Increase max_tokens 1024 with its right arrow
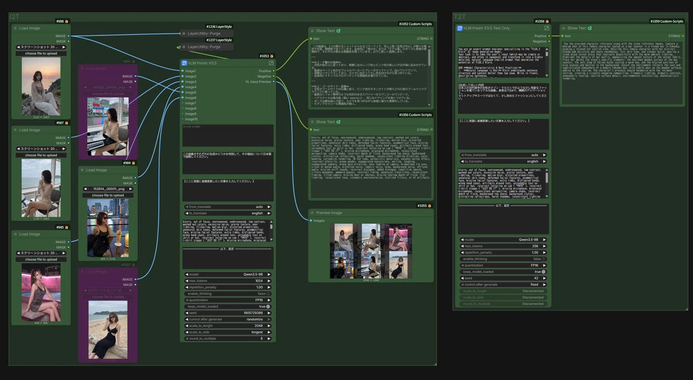Viewport: 693px width, 380px height. (x=269, y=281)
